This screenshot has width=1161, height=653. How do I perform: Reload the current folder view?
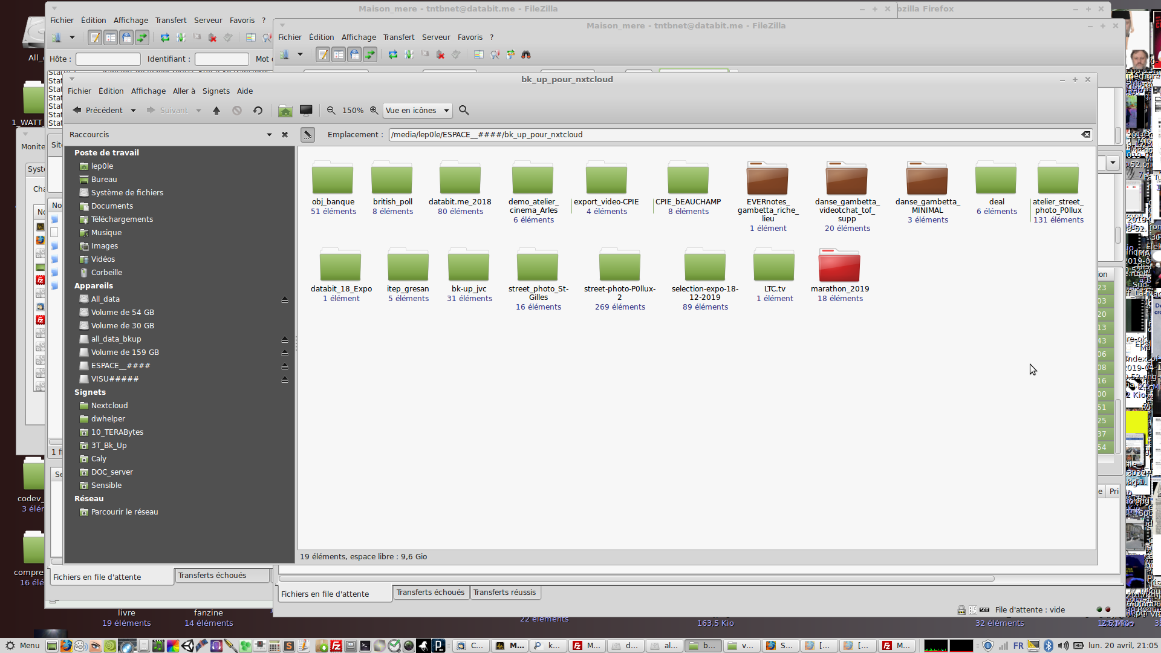(258, 111)
